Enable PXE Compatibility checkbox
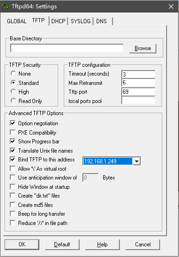Image resolution: width=179 pixels, height=257 pixels. 12,132
